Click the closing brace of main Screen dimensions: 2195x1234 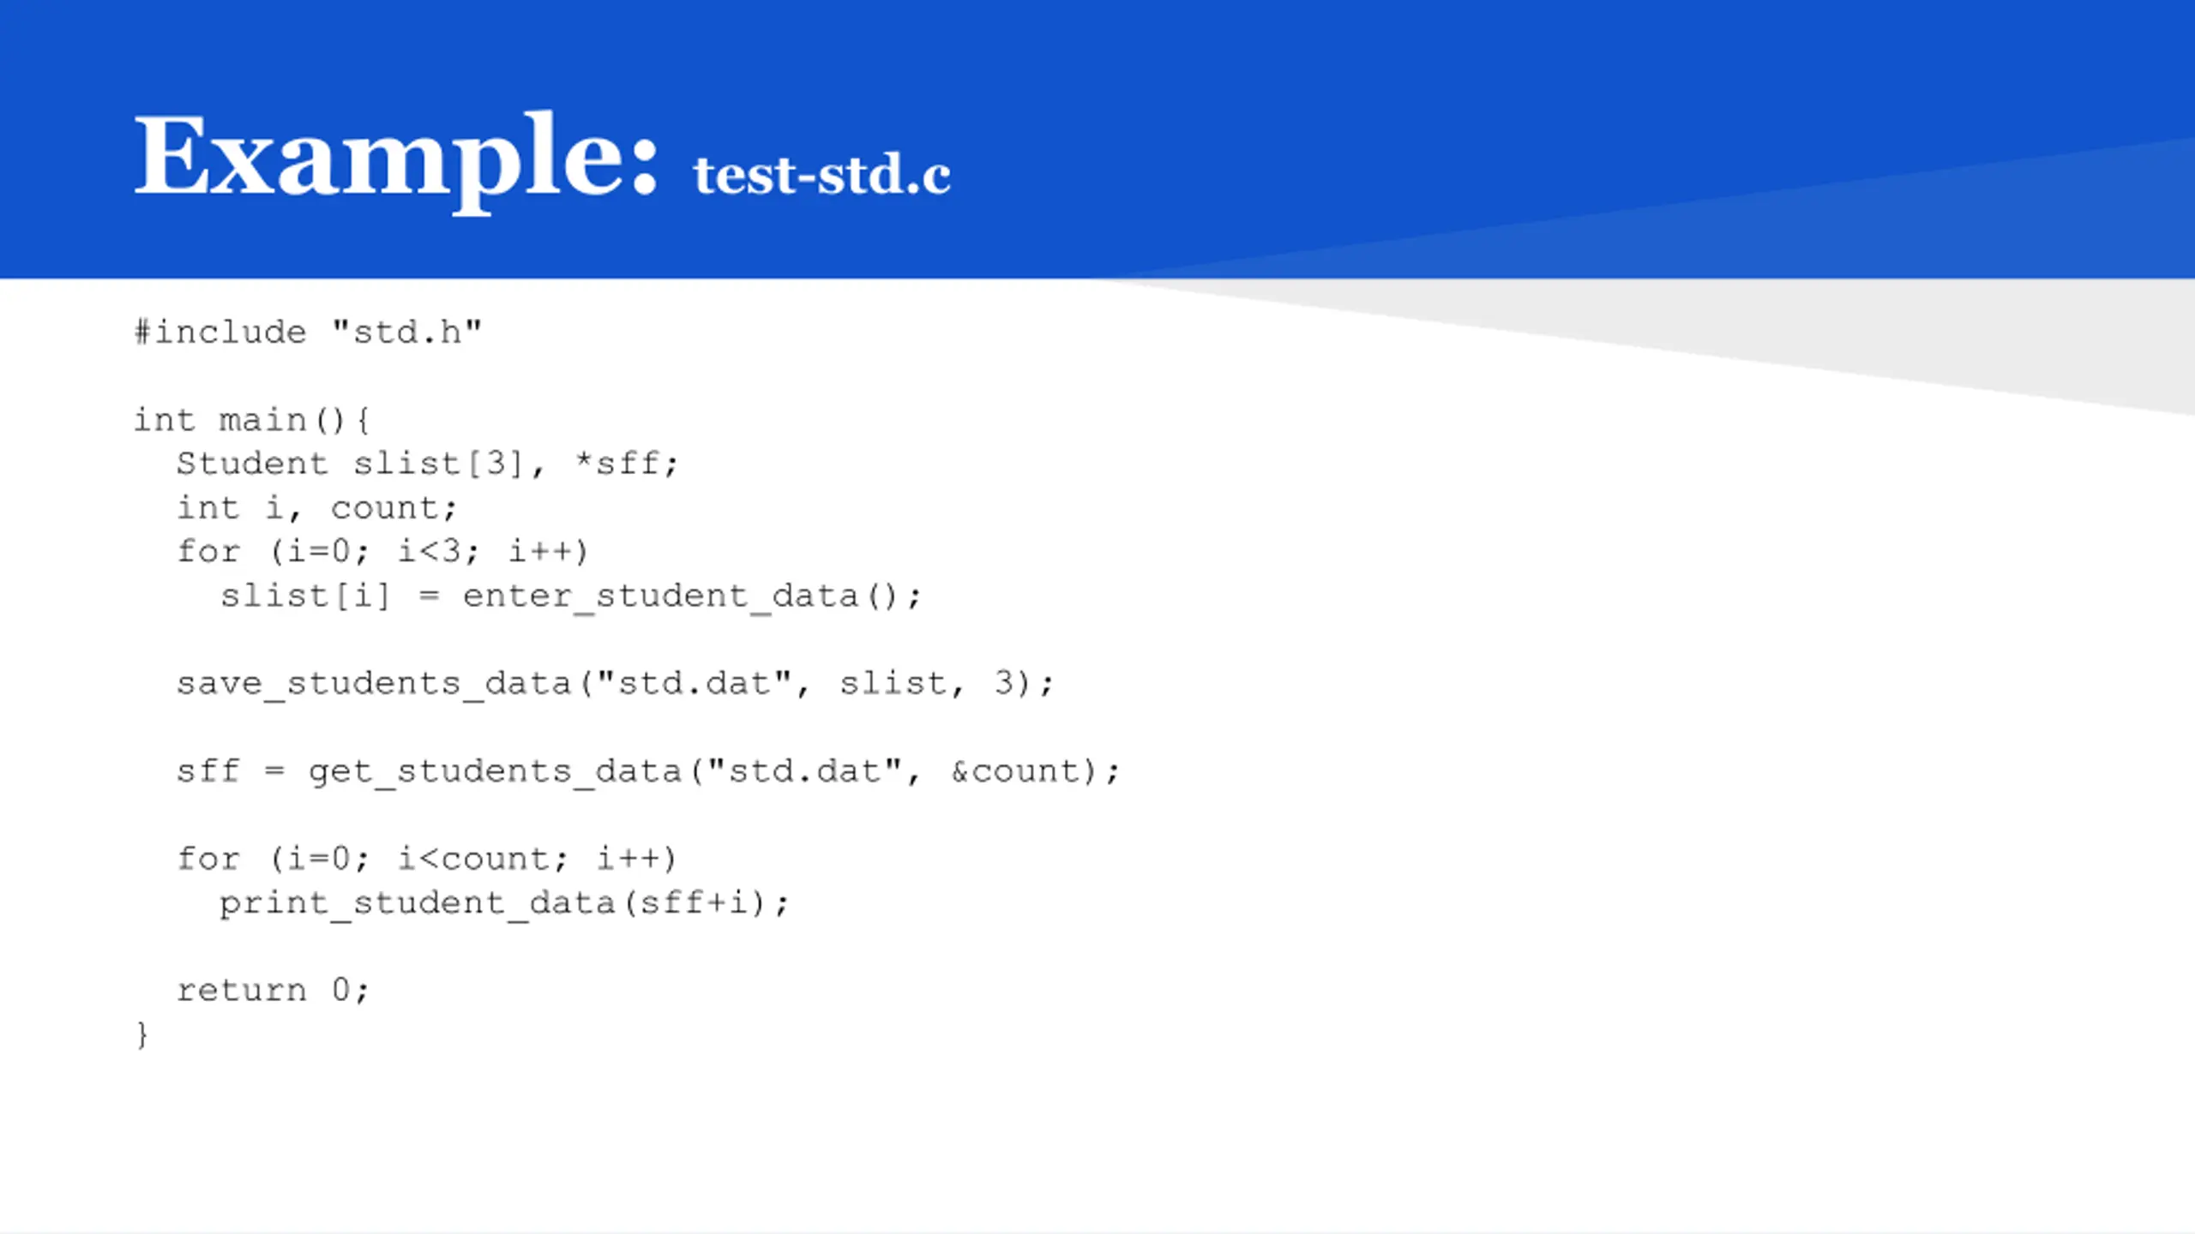coord(141,1034)
